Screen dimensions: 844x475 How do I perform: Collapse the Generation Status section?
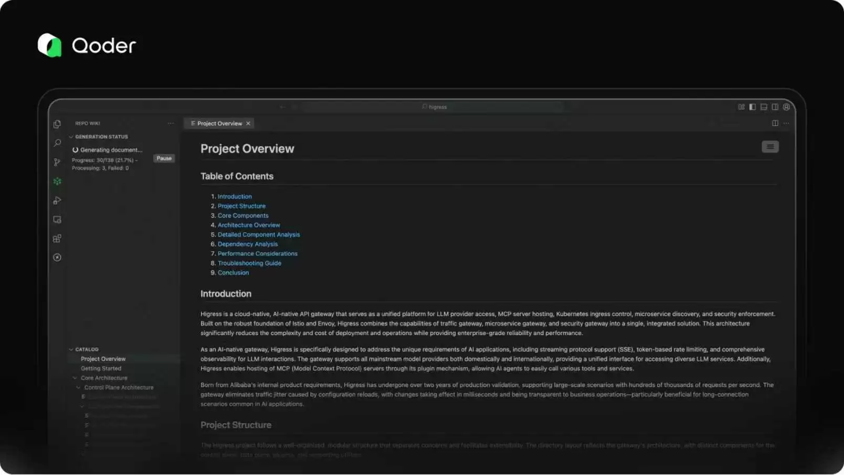tap(71, 137)
